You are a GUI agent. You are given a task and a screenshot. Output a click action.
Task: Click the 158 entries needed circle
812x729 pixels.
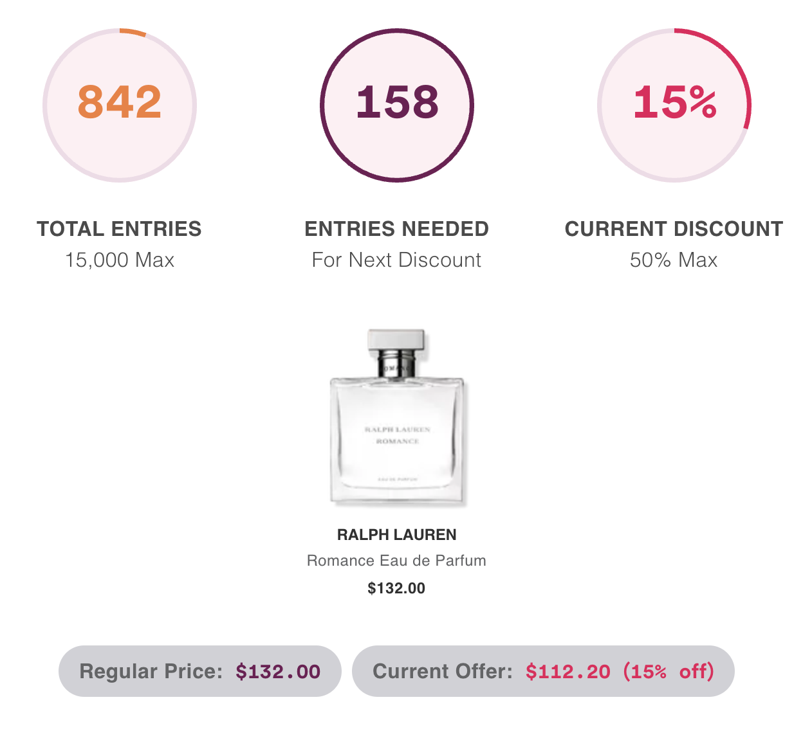[x=397, y=105]
